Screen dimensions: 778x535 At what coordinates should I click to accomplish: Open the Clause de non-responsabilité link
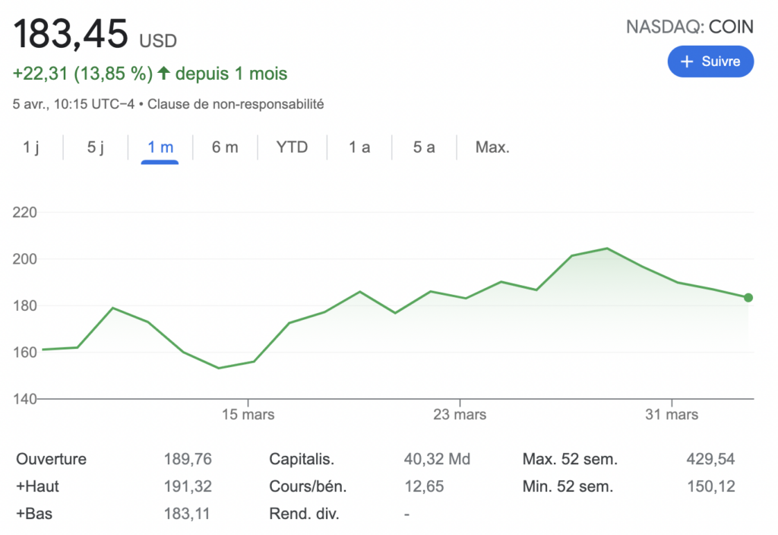pyautogui.click(x=236, y=104)
